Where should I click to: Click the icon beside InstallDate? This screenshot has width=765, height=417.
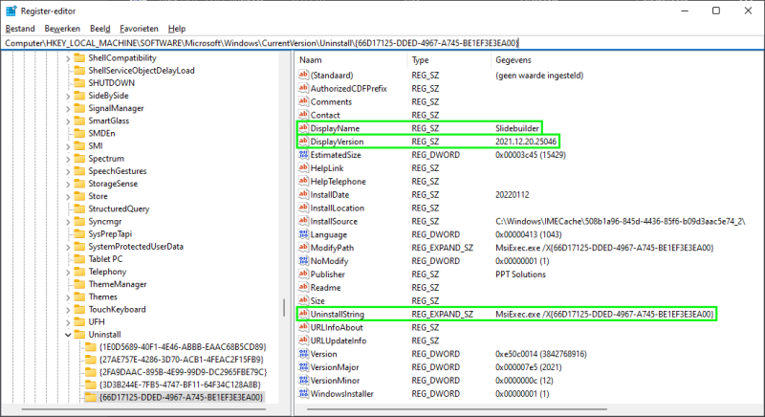[303, 194]
